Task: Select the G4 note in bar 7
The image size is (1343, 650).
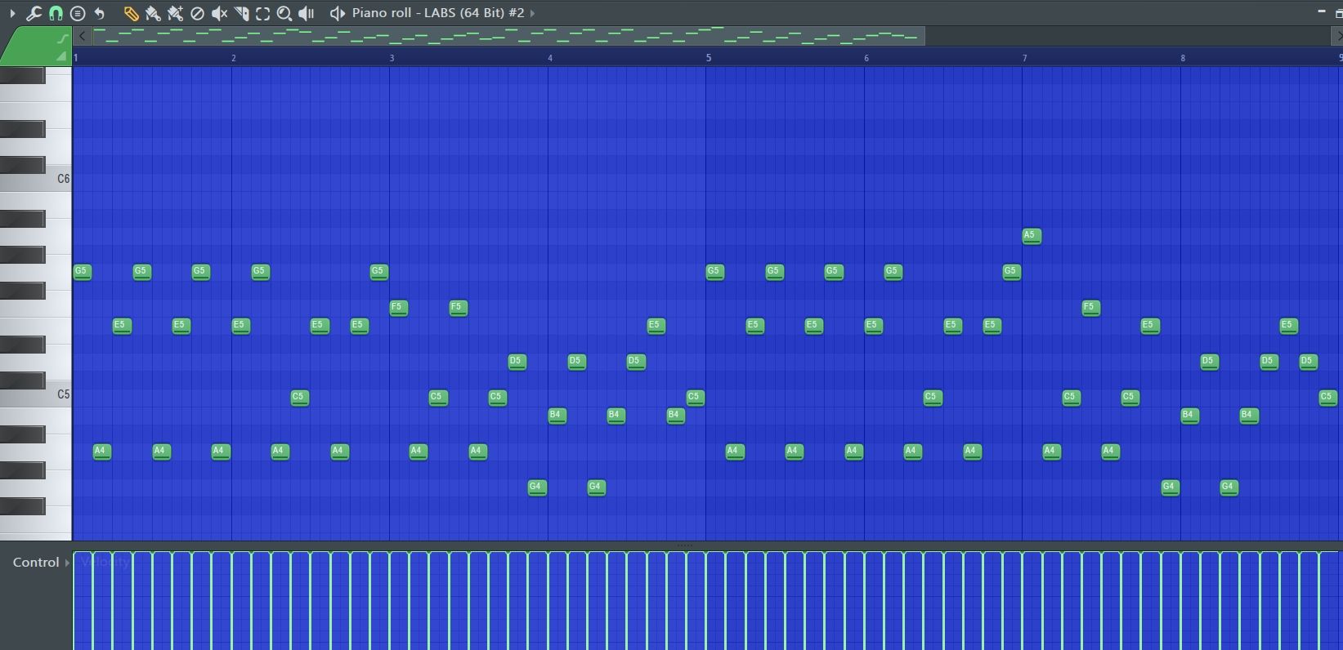Action: pos(1170,487)
